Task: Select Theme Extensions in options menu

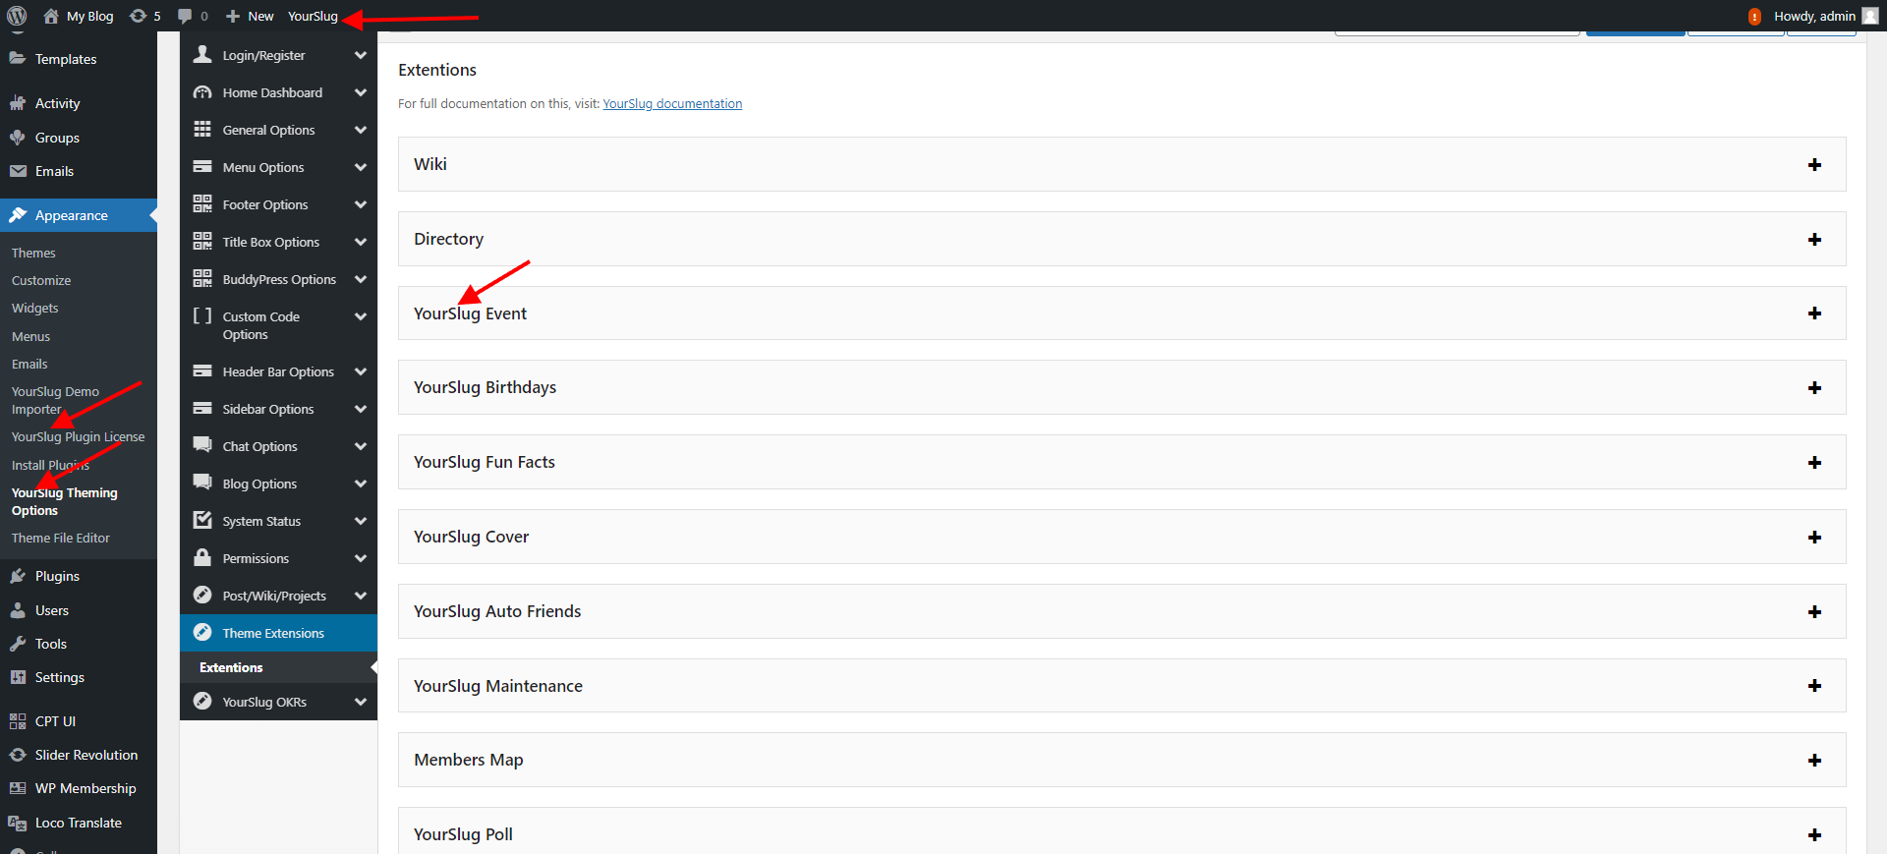Action: point(273,633)
